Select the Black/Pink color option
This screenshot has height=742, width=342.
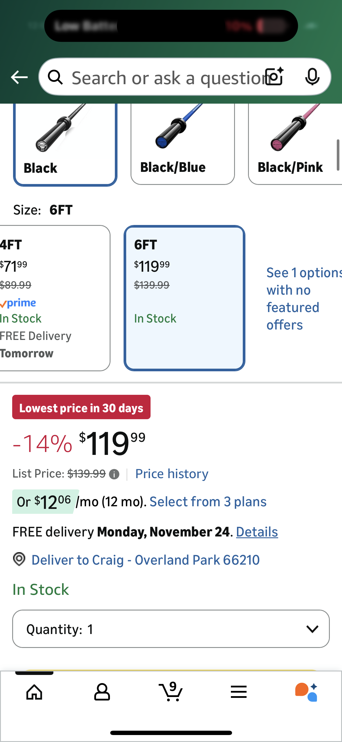(293, 142)
